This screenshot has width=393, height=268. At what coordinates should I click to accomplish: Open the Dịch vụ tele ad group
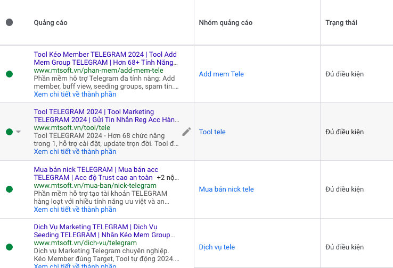[217, 247]
